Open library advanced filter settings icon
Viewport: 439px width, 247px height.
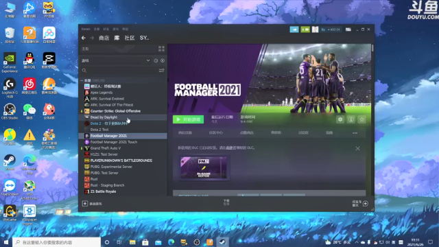162,70
